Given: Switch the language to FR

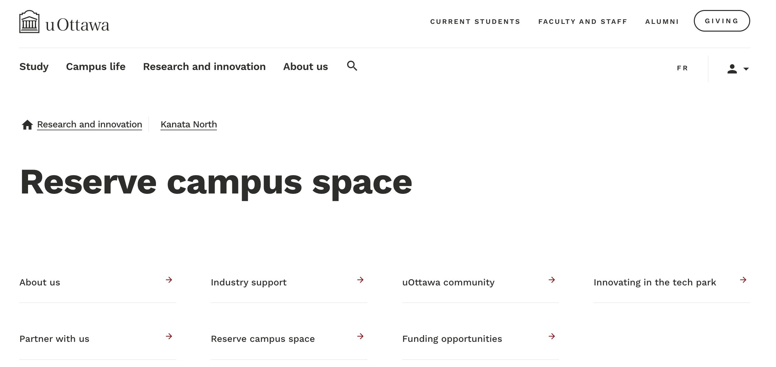Looking at the screenshot, I should [x=682, y=68].
